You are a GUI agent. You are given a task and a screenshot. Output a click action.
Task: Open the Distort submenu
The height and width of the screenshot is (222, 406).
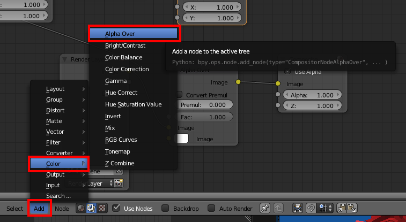coord(60,110)
